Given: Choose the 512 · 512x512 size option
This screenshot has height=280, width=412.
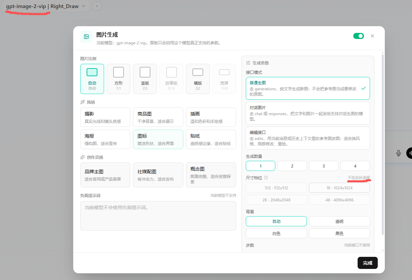Looking at the screenshot, I should [x=276, y=188].
